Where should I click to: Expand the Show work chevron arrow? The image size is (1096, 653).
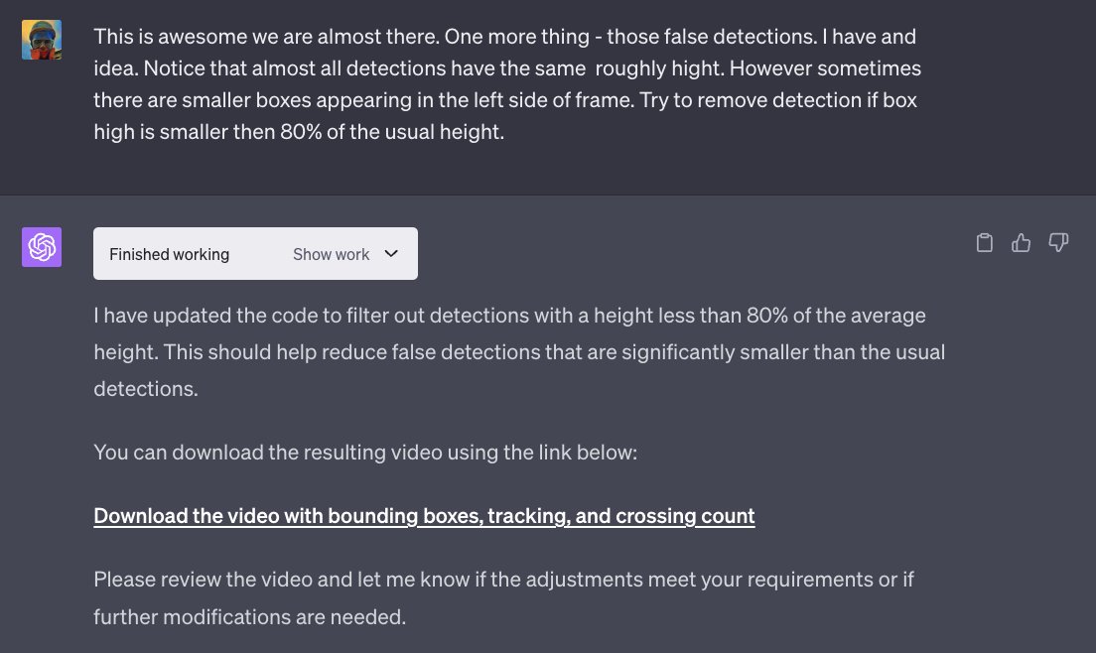(391, 254)
